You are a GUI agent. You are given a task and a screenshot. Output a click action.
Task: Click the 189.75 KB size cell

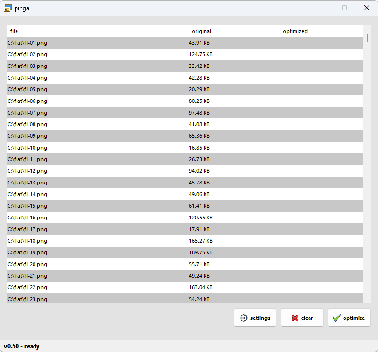point(201,252)
